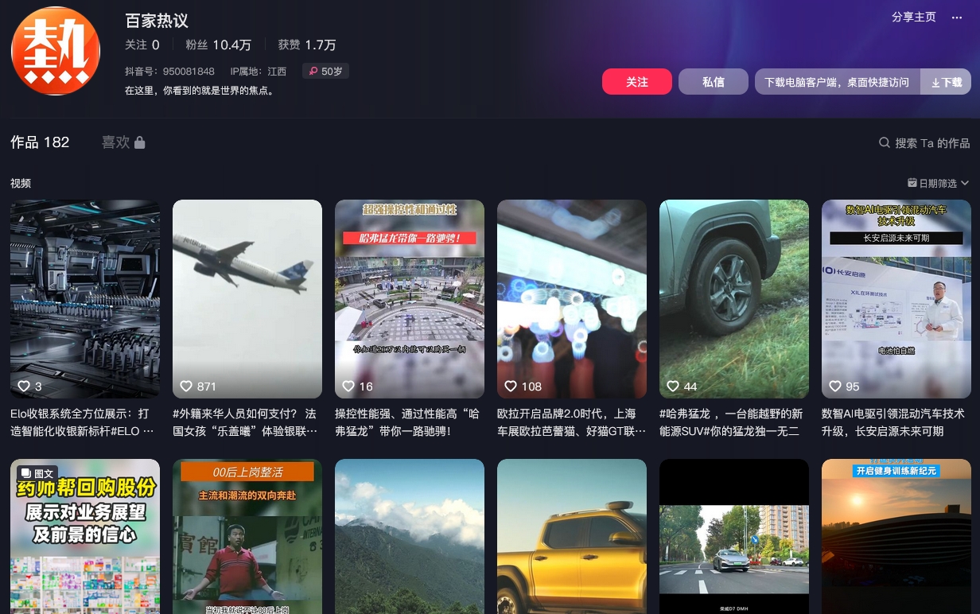Click the gender icon in 50岁 badge

(x=313, y=72)
